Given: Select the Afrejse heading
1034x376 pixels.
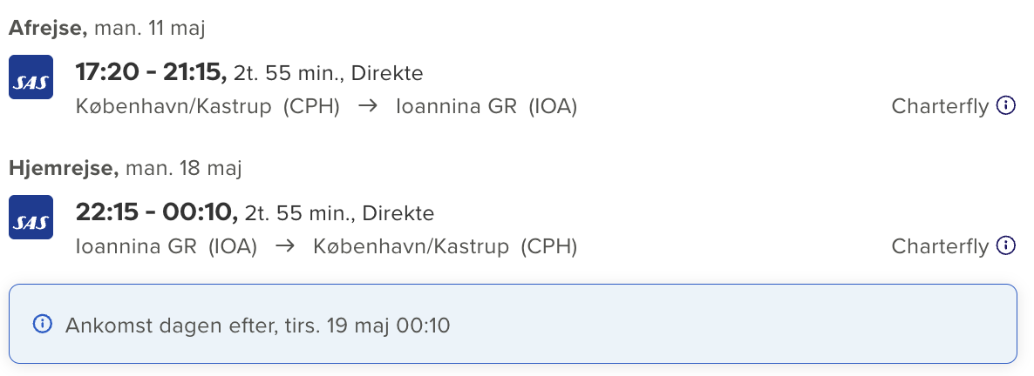Looking at the screenshot, I should tap(47, 28).
